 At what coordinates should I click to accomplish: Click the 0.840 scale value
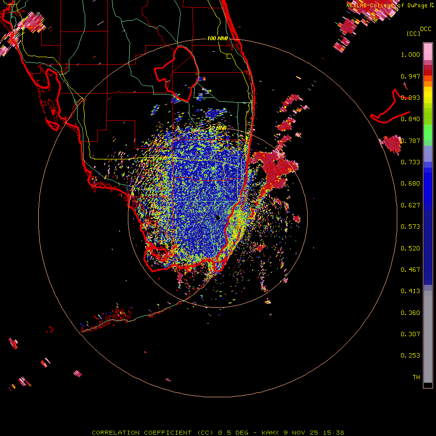click(410, 119)
